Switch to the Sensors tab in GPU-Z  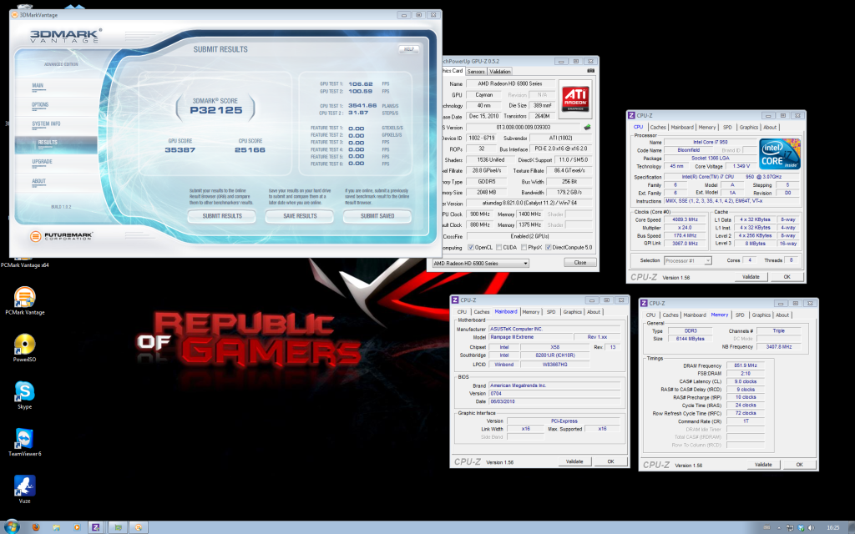pos(476,72)
